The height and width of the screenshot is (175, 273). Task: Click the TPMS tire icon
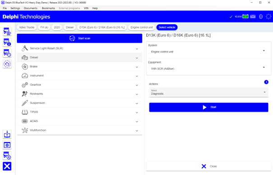point(25,112)
